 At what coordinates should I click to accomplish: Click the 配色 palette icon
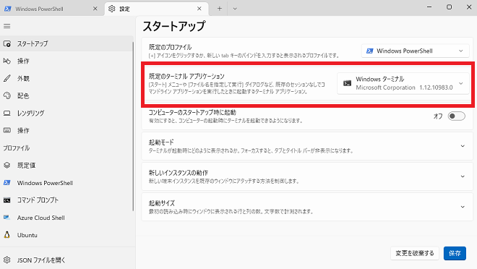click(x=7, y=96)
